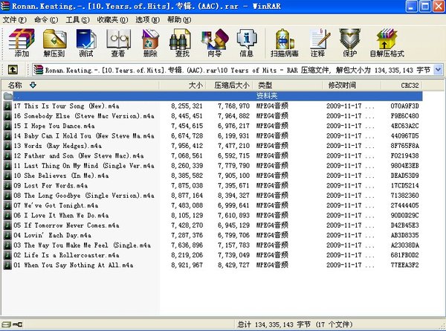
Task: Click CRC32 value DEAD53D9
Action: click(404, 176)
